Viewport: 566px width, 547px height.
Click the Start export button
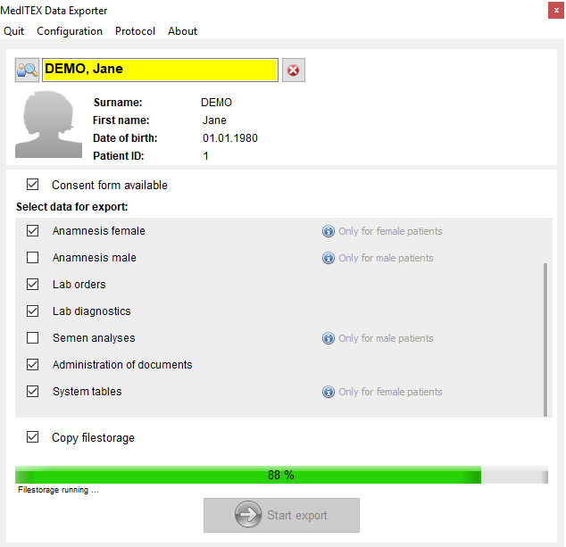281,515
